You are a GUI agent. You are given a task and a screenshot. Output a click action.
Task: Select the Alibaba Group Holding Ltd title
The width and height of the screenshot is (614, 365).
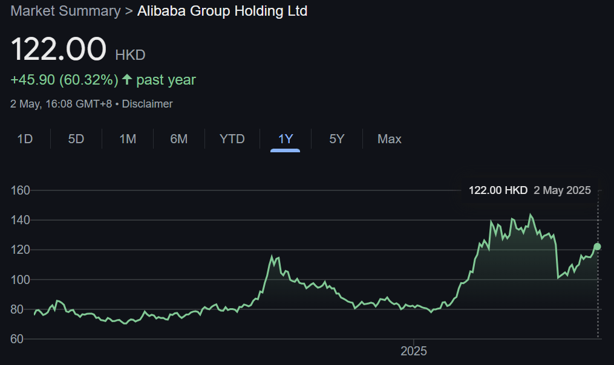click(222, 11)
